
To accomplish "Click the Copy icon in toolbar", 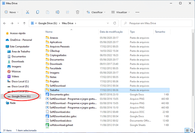I will [37, 12].
